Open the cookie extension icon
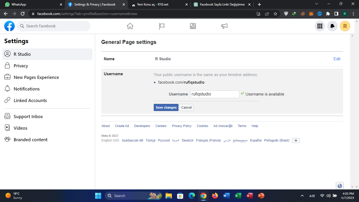Viewport: 359px width, 202px height. pyautogui.click(x=303, y=14)
